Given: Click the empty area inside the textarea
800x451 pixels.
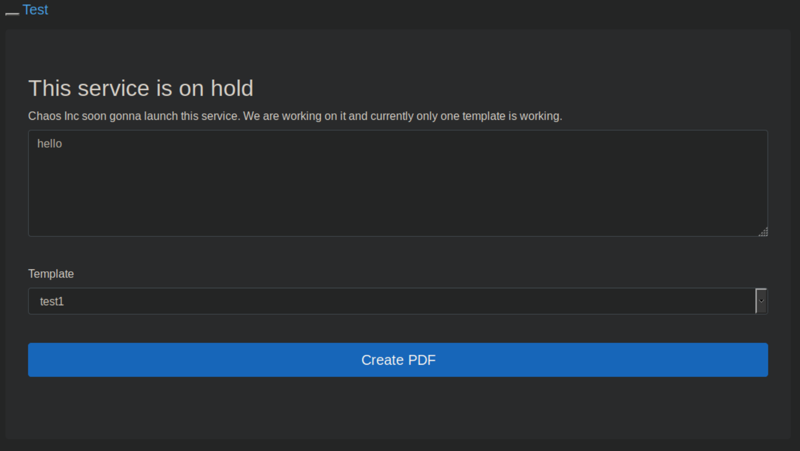Looking at the screenshot, I should coord(398,198).
